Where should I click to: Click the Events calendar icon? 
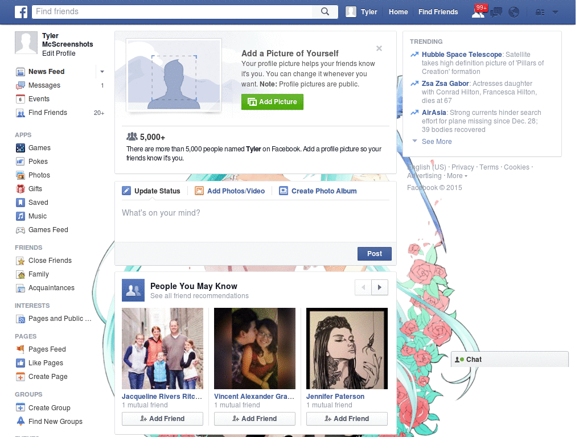pos(20,99)
